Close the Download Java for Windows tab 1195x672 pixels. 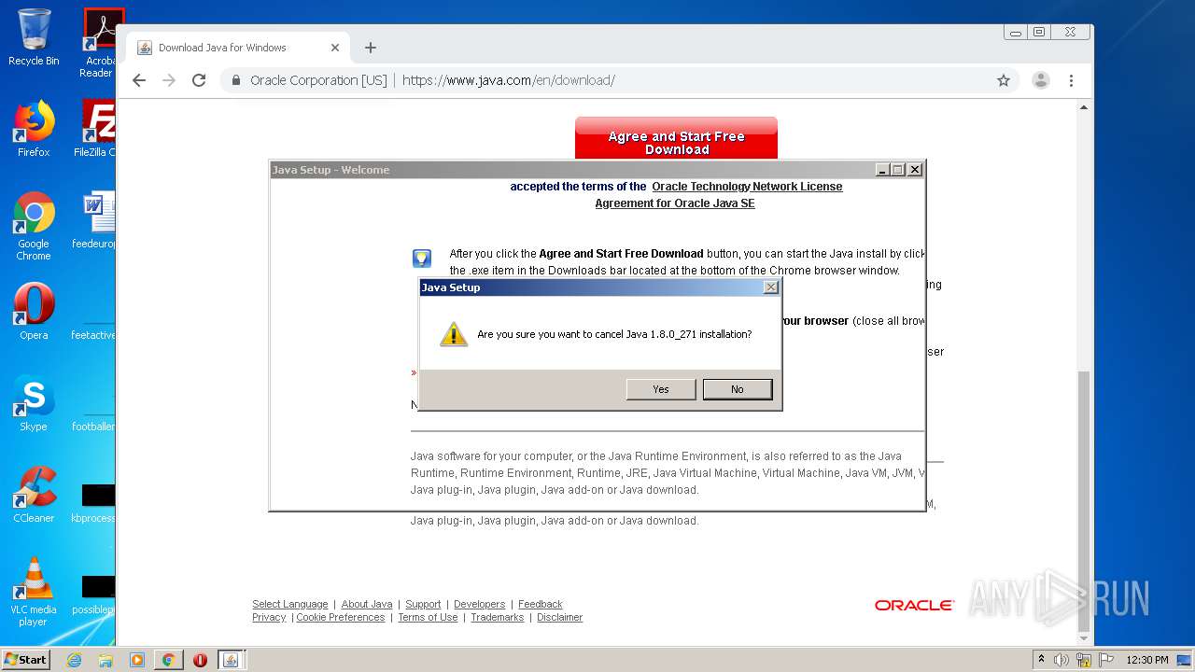[x=335, y=48]
